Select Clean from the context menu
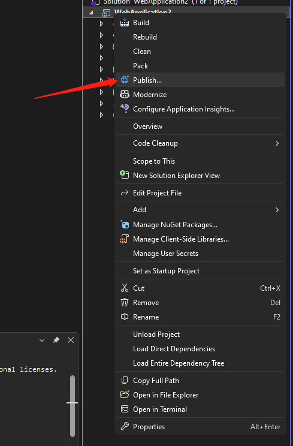The image size is (293, 446). pos(200,52)
